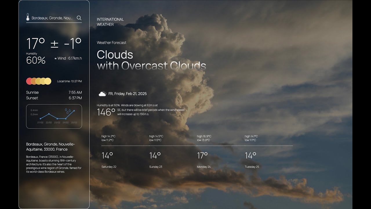Click the thermometer icon beside the location
The height and width of the screenshot is (209, 371).
28,17
